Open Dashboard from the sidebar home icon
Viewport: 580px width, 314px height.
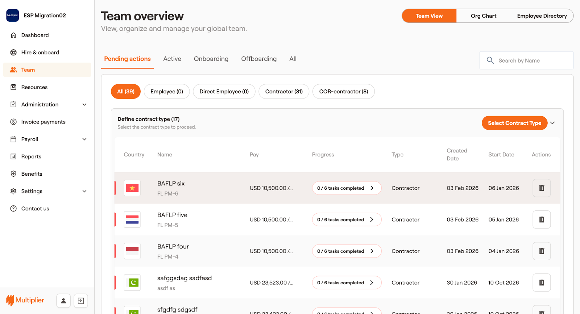coord(13,35)
